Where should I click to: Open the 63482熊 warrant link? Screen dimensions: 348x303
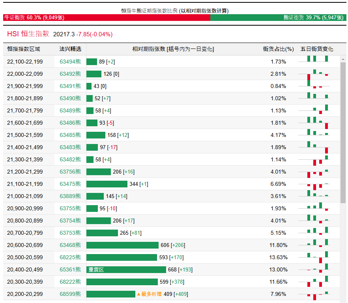coord(70,159)
